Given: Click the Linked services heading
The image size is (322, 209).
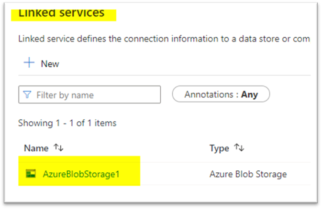Looking at the screenshot, I should (61, 13).
